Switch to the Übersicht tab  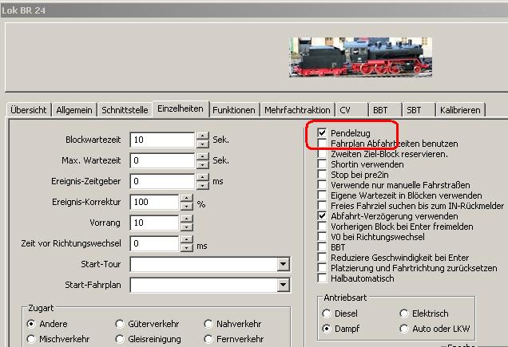(x=29, y=109)
